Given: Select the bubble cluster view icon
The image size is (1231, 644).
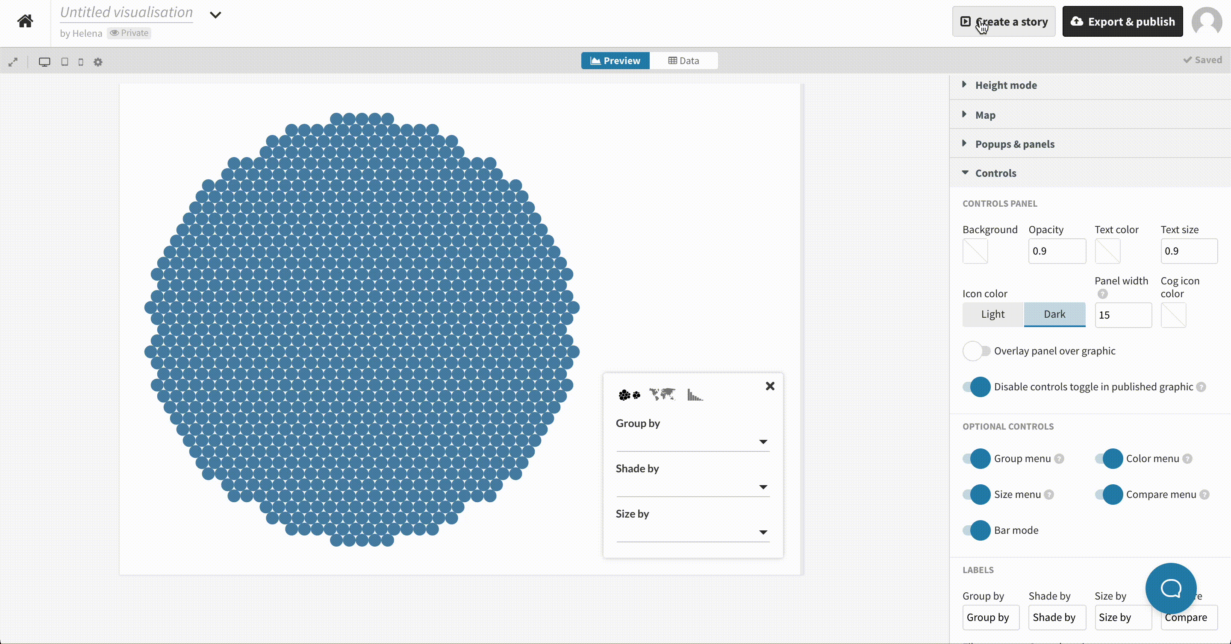Looking at the screenshot, I should tap(629, 395).
